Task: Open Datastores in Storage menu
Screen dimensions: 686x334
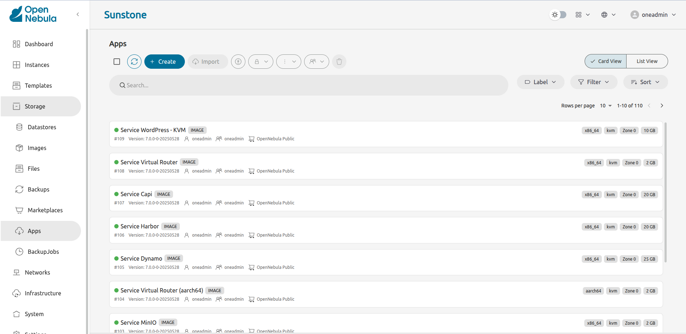Action: pyautogui.click(x=42, y=127)
